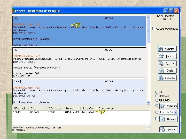Click the Seleção button
Viewport: 186px width, 139px height.
point(167,78)
